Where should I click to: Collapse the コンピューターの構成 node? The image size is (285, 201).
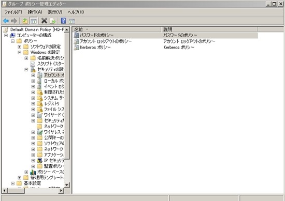[6, 35]
